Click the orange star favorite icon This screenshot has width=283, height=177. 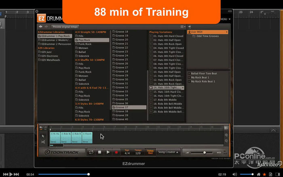coord(264,174)
